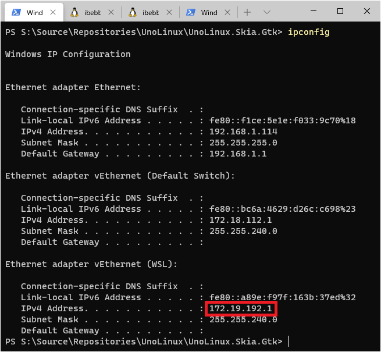381x352 pixels.
Task: Click the PowerShell icon on first tab
Action: tap(16, 12)
